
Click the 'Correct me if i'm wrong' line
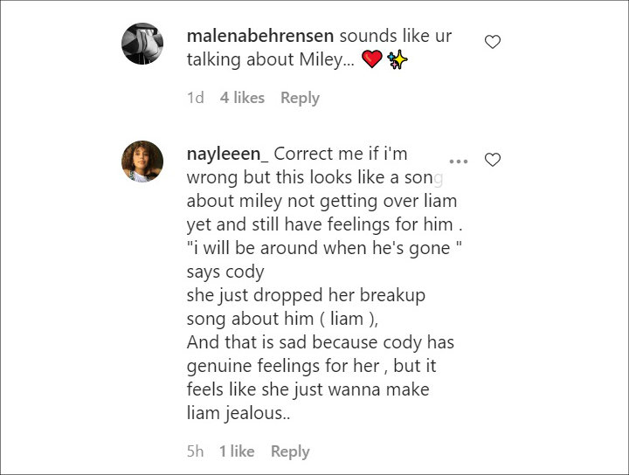coord(297,166)
